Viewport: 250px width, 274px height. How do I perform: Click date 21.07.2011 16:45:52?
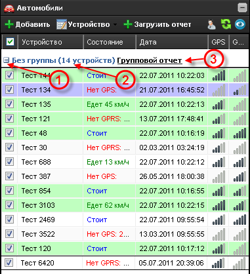[172, 90]
